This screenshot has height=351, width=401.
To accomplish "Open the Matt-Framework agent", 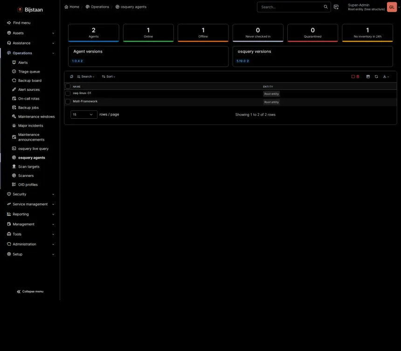I will point(85,101).
